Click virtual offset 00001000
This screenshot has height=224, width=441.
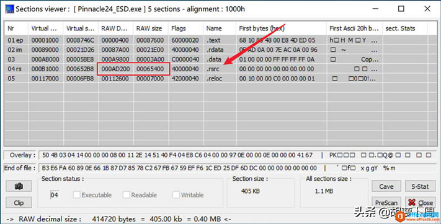point(45,40)
